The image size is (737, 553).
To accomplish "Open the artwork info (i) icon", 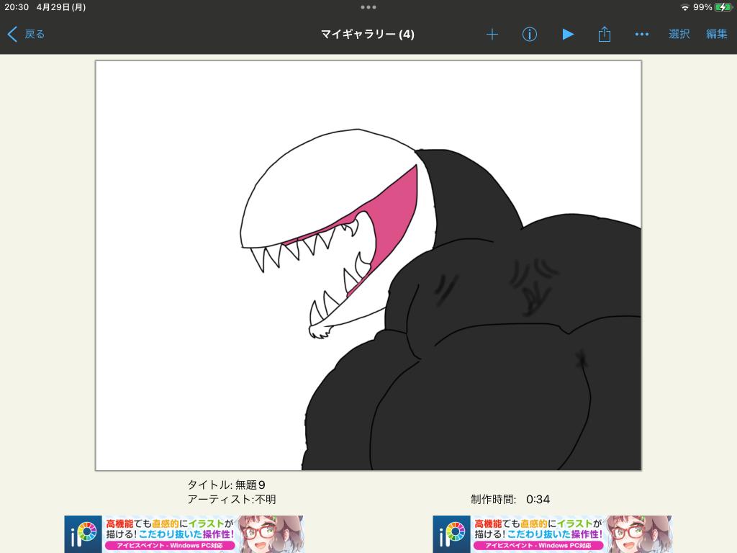I will point(530,34).
